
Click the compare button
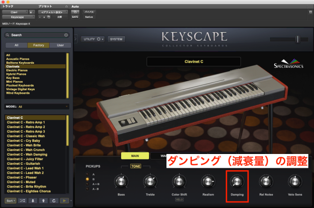click(x=59, y=17)
